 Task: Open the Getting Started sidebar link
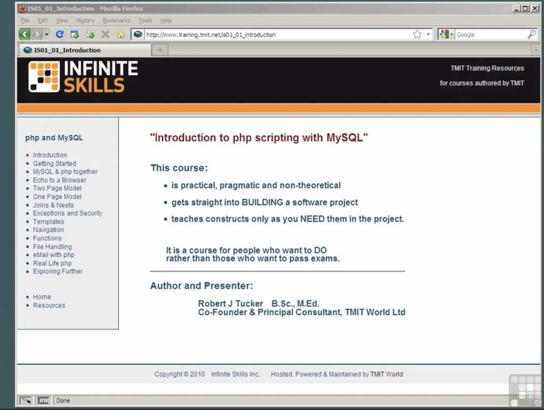tap(54, 163)
